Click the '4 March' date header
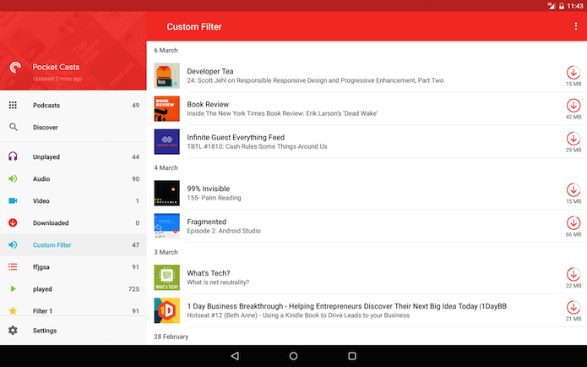Screen dimensions: 587x367 click(166, 168)
